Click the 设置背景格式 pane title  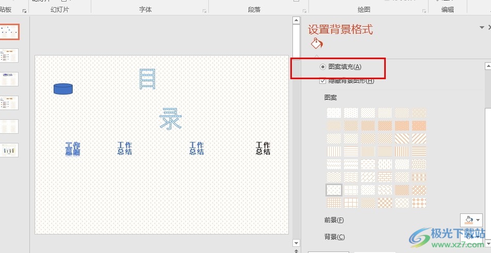pos(340,30)
